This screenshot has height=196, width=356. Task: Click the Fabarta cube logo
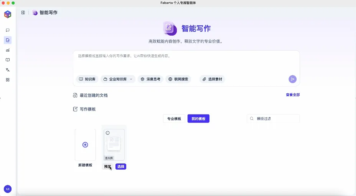tap(8, 15)
